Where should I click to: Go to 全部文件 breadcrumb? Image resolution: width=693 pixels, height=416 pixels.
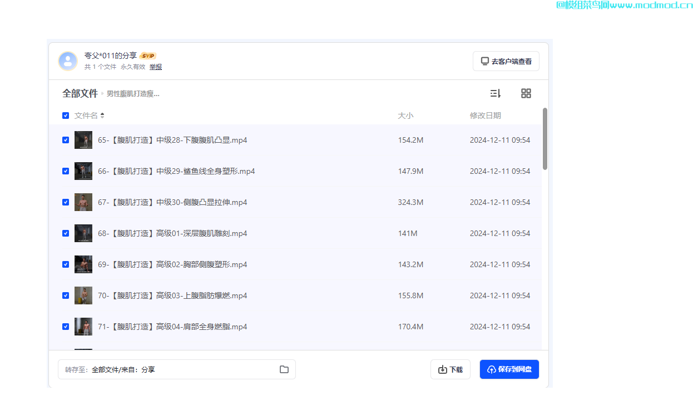80,93
